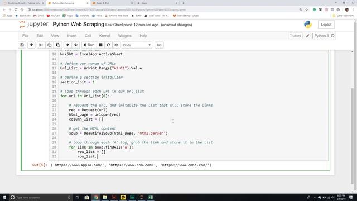The image size is (357, 201).
Task: Reload the page in Chrome
Action: point(16,9)
